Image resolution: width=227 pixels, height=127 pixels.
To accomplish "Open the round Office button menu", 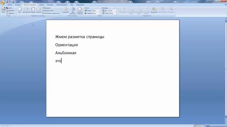I will pyautogui.click(x=2, y=3).
